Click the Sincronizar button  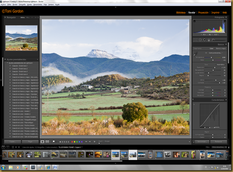tap(202, 142)
